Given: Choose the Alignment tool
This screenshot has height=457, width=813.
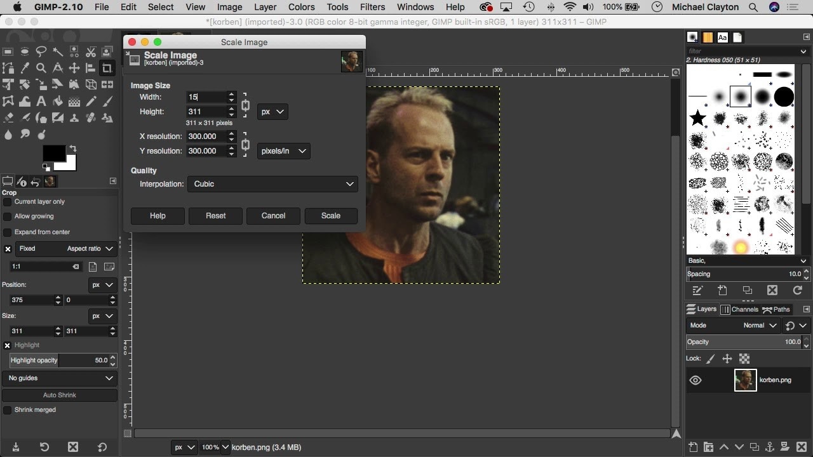Looking at the screenshot, I should coord(91,68).
